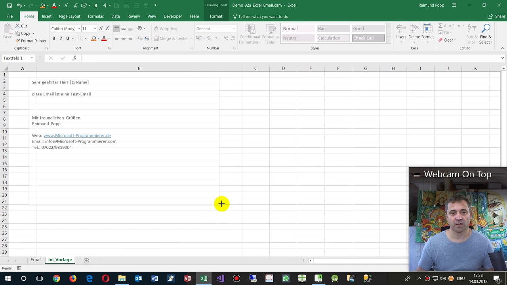Undo the last action
The height and width of the screenshot is (285, 507).
19,5
